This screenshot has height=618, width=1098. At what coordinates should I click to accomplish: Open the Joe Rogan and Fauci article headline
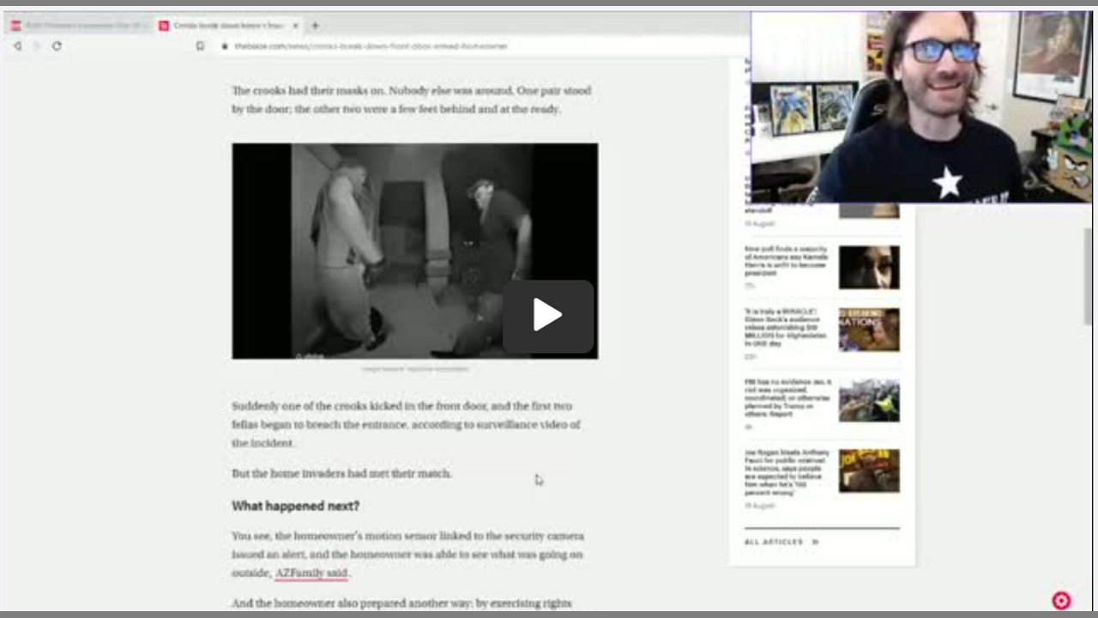(787, 470)
